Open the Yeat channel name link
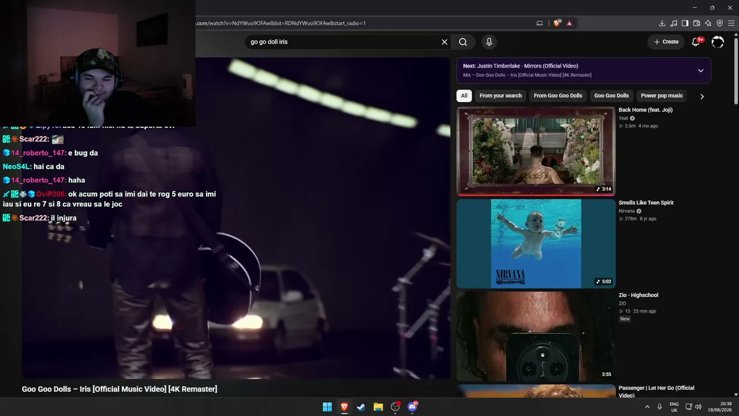 624,118
